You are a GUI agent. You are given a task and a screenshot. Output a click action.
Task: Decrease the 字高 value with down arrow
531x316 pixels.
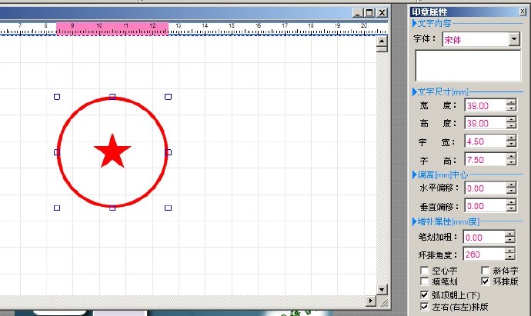point(511,162)
